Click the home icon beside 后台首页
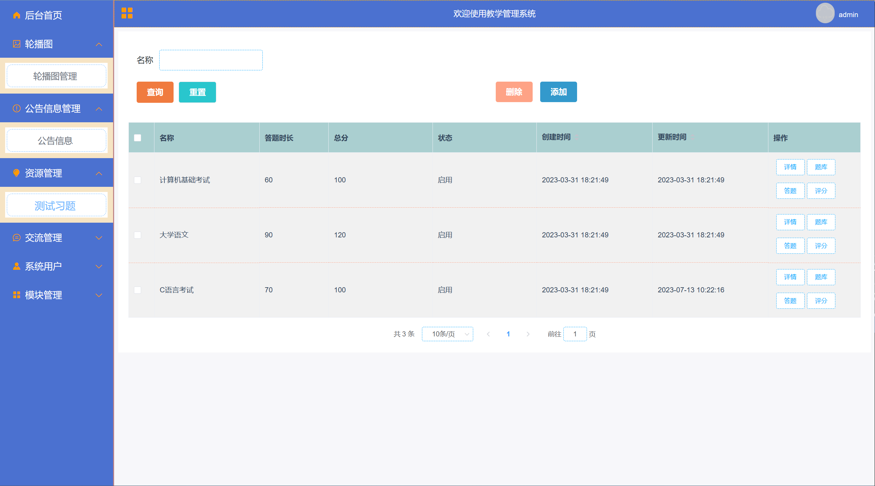 click(16, 15)
